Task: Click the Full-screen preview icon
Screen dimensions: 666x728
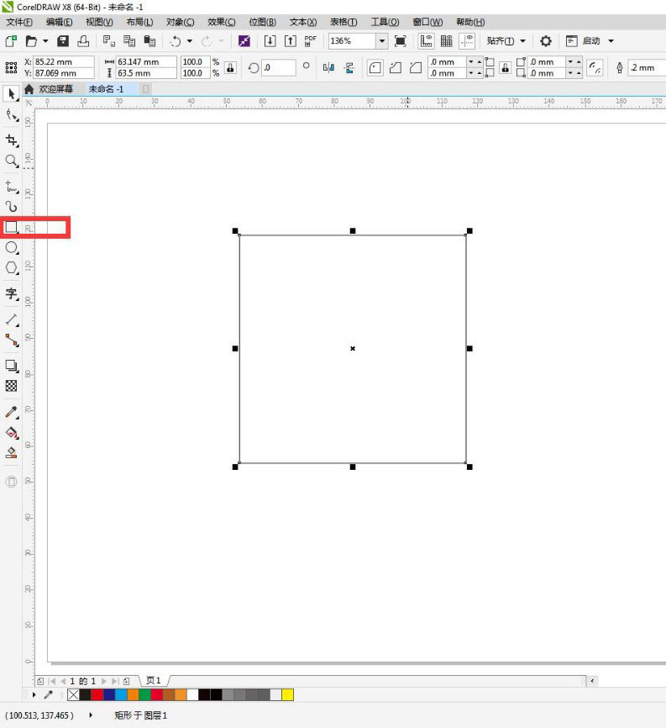Action: click(401, 41)
